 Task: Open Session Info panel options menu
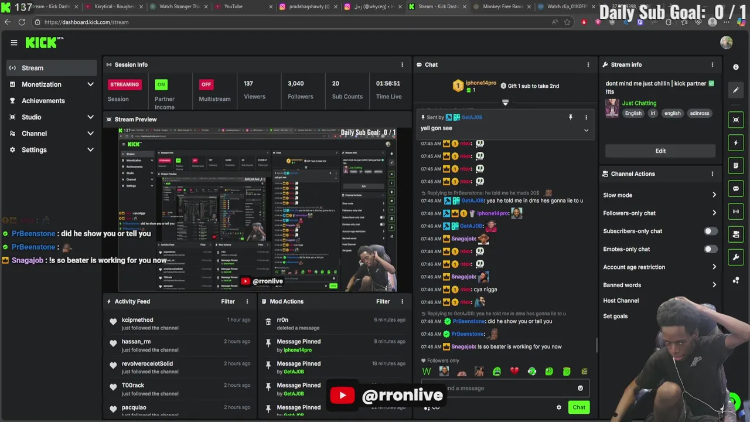click(402, 64)
